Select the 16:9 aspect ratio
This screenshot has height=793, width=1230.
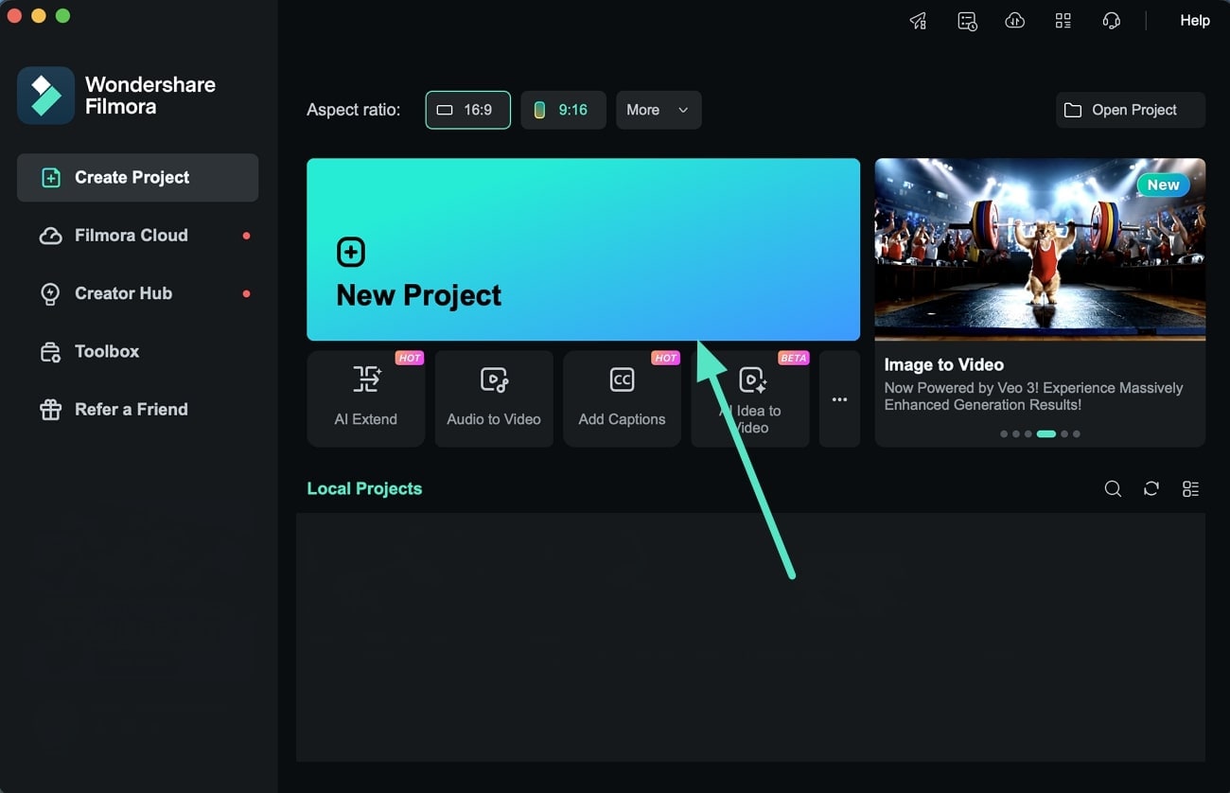coord(467,110)
